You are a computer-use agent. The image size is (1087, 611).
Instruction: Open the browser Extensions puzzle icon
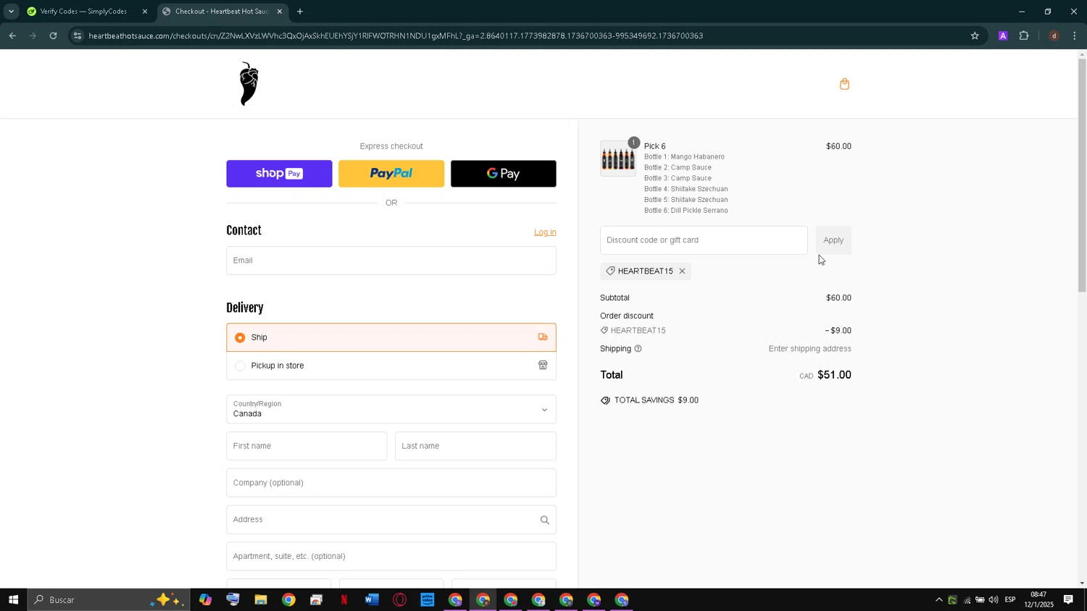pos(1024,35)
